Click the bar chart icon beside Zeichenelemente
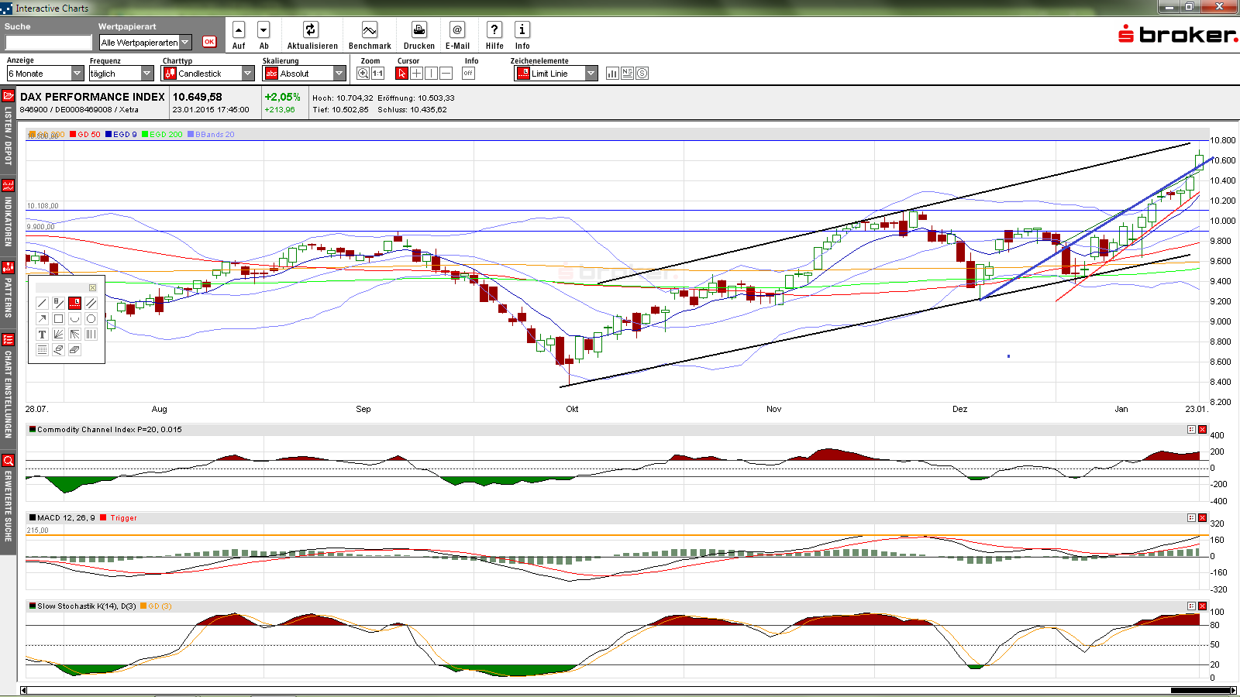1240x697 pixels. 612,74
